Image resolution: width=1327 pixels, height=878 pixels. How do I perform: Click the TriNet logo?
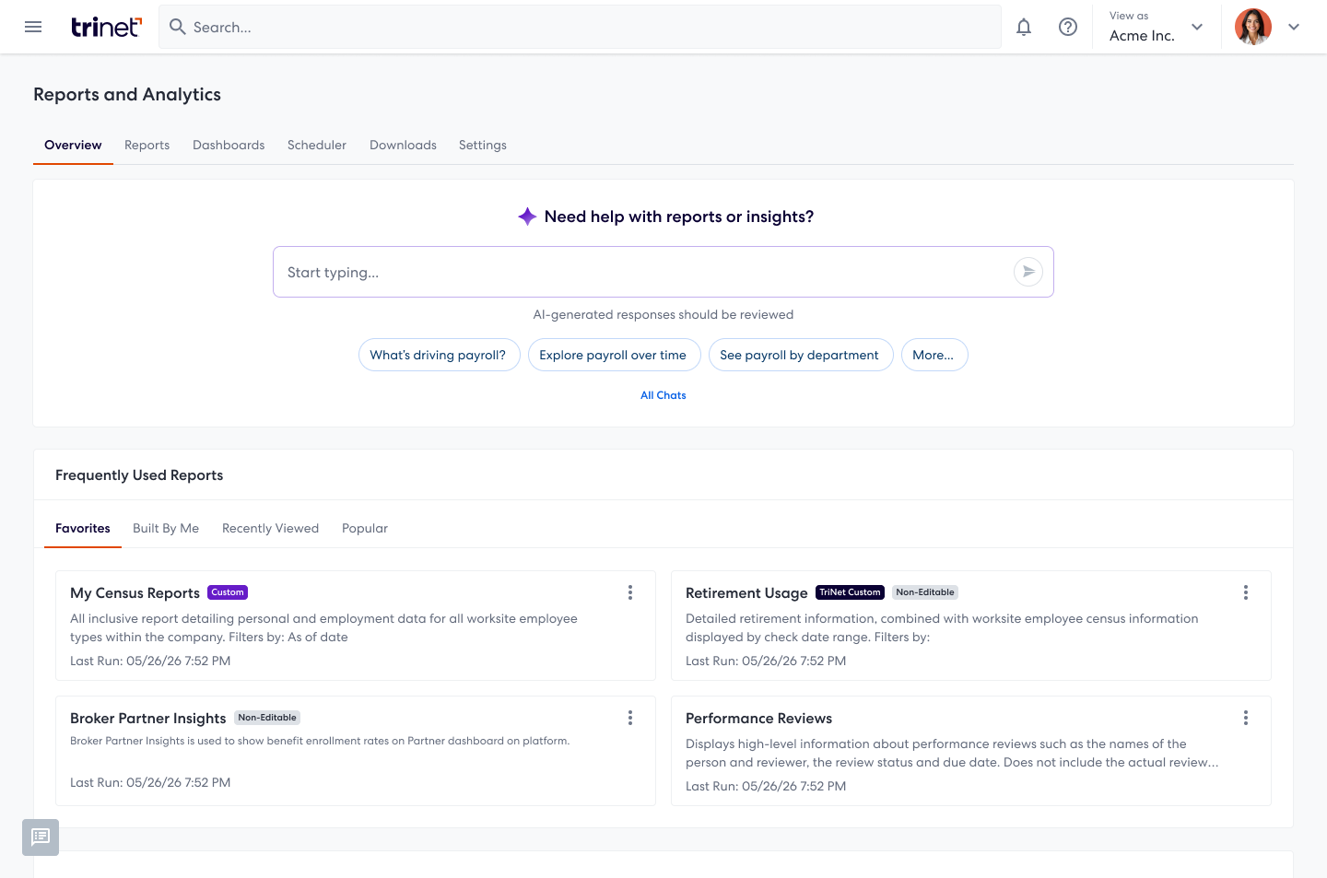tap(106, 27)
